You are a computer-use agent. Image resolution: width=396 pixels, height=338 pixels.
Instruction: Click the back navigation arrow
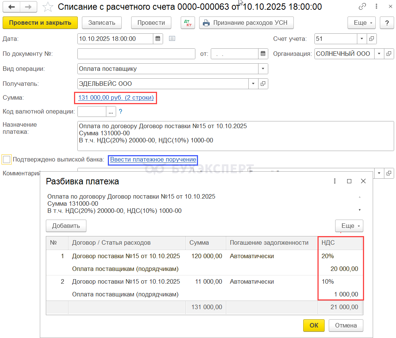[11, 7]
